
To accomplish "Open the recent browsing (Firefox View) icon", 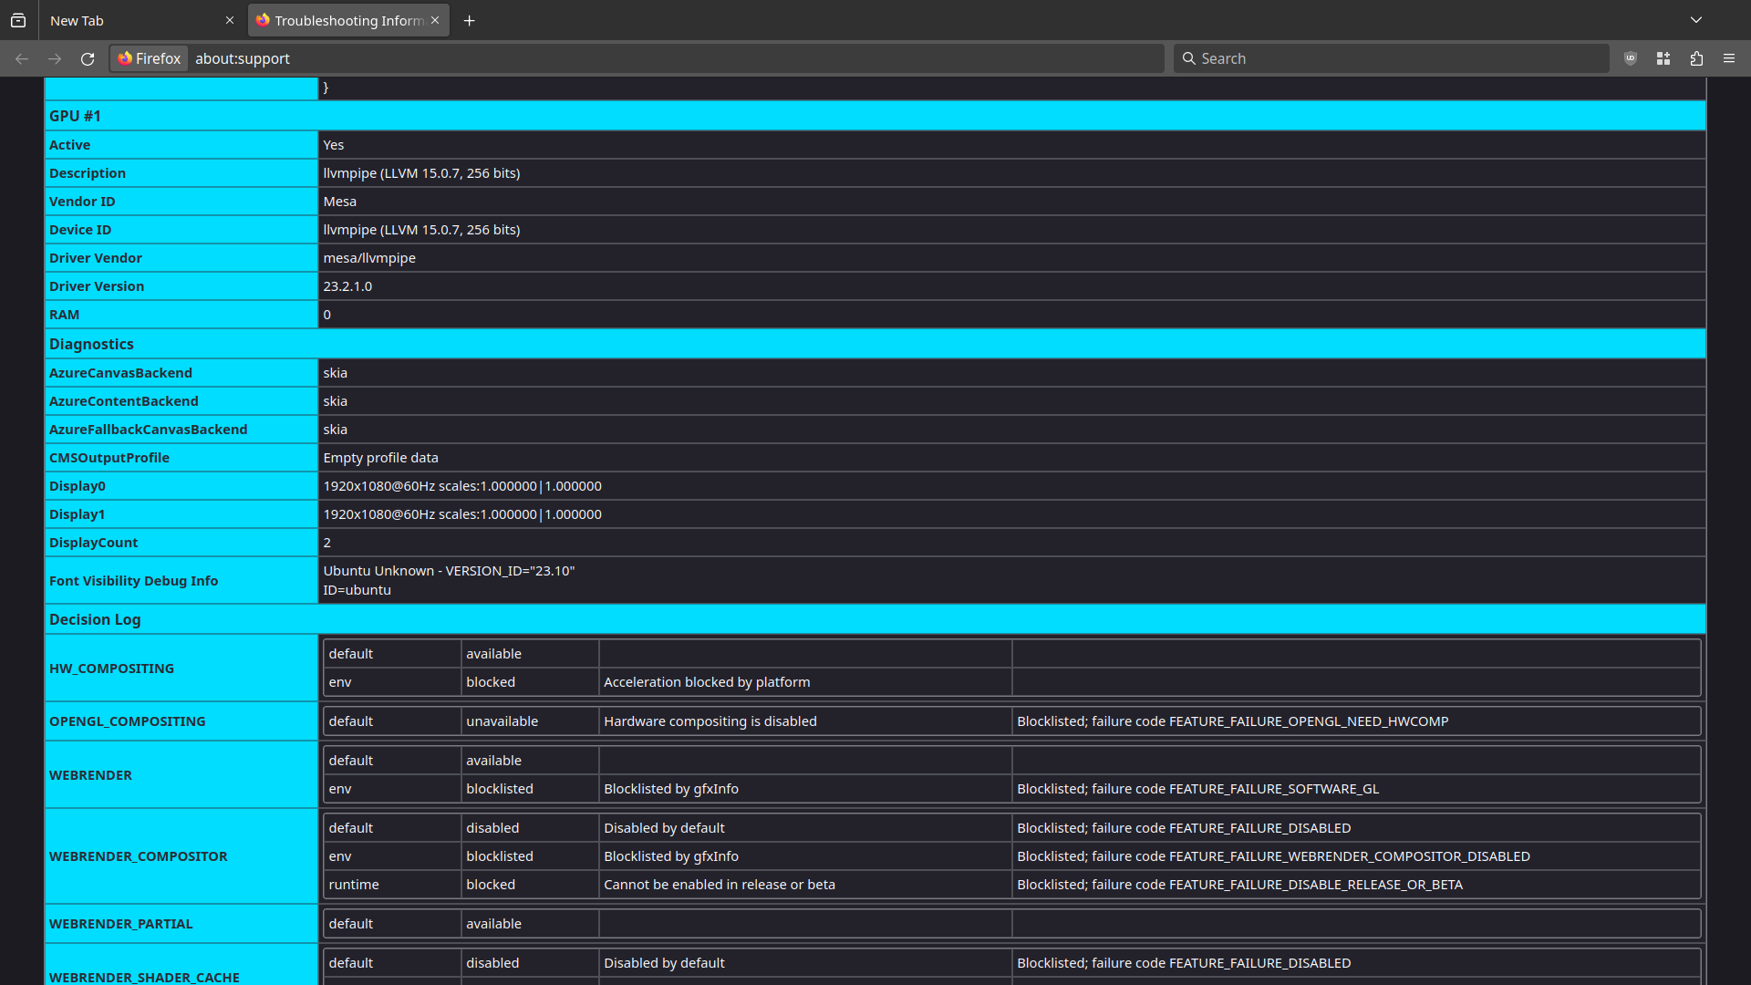I will (18, 20).
